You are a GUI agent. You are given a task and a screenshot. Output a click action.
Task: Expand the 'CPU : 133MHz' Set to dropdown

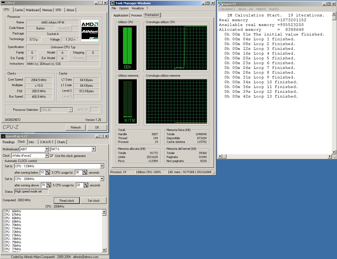pyautogui.click(x=102, y=166)
